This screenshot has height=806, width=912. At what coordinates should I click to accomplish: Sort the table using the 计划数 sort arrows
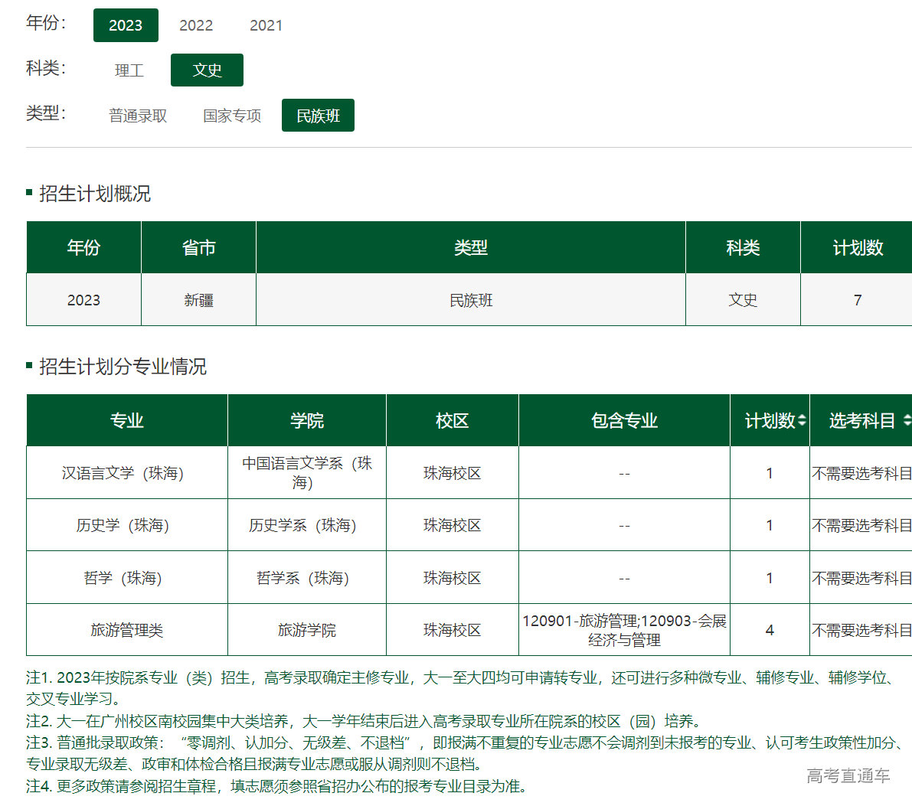pos(802,420)
